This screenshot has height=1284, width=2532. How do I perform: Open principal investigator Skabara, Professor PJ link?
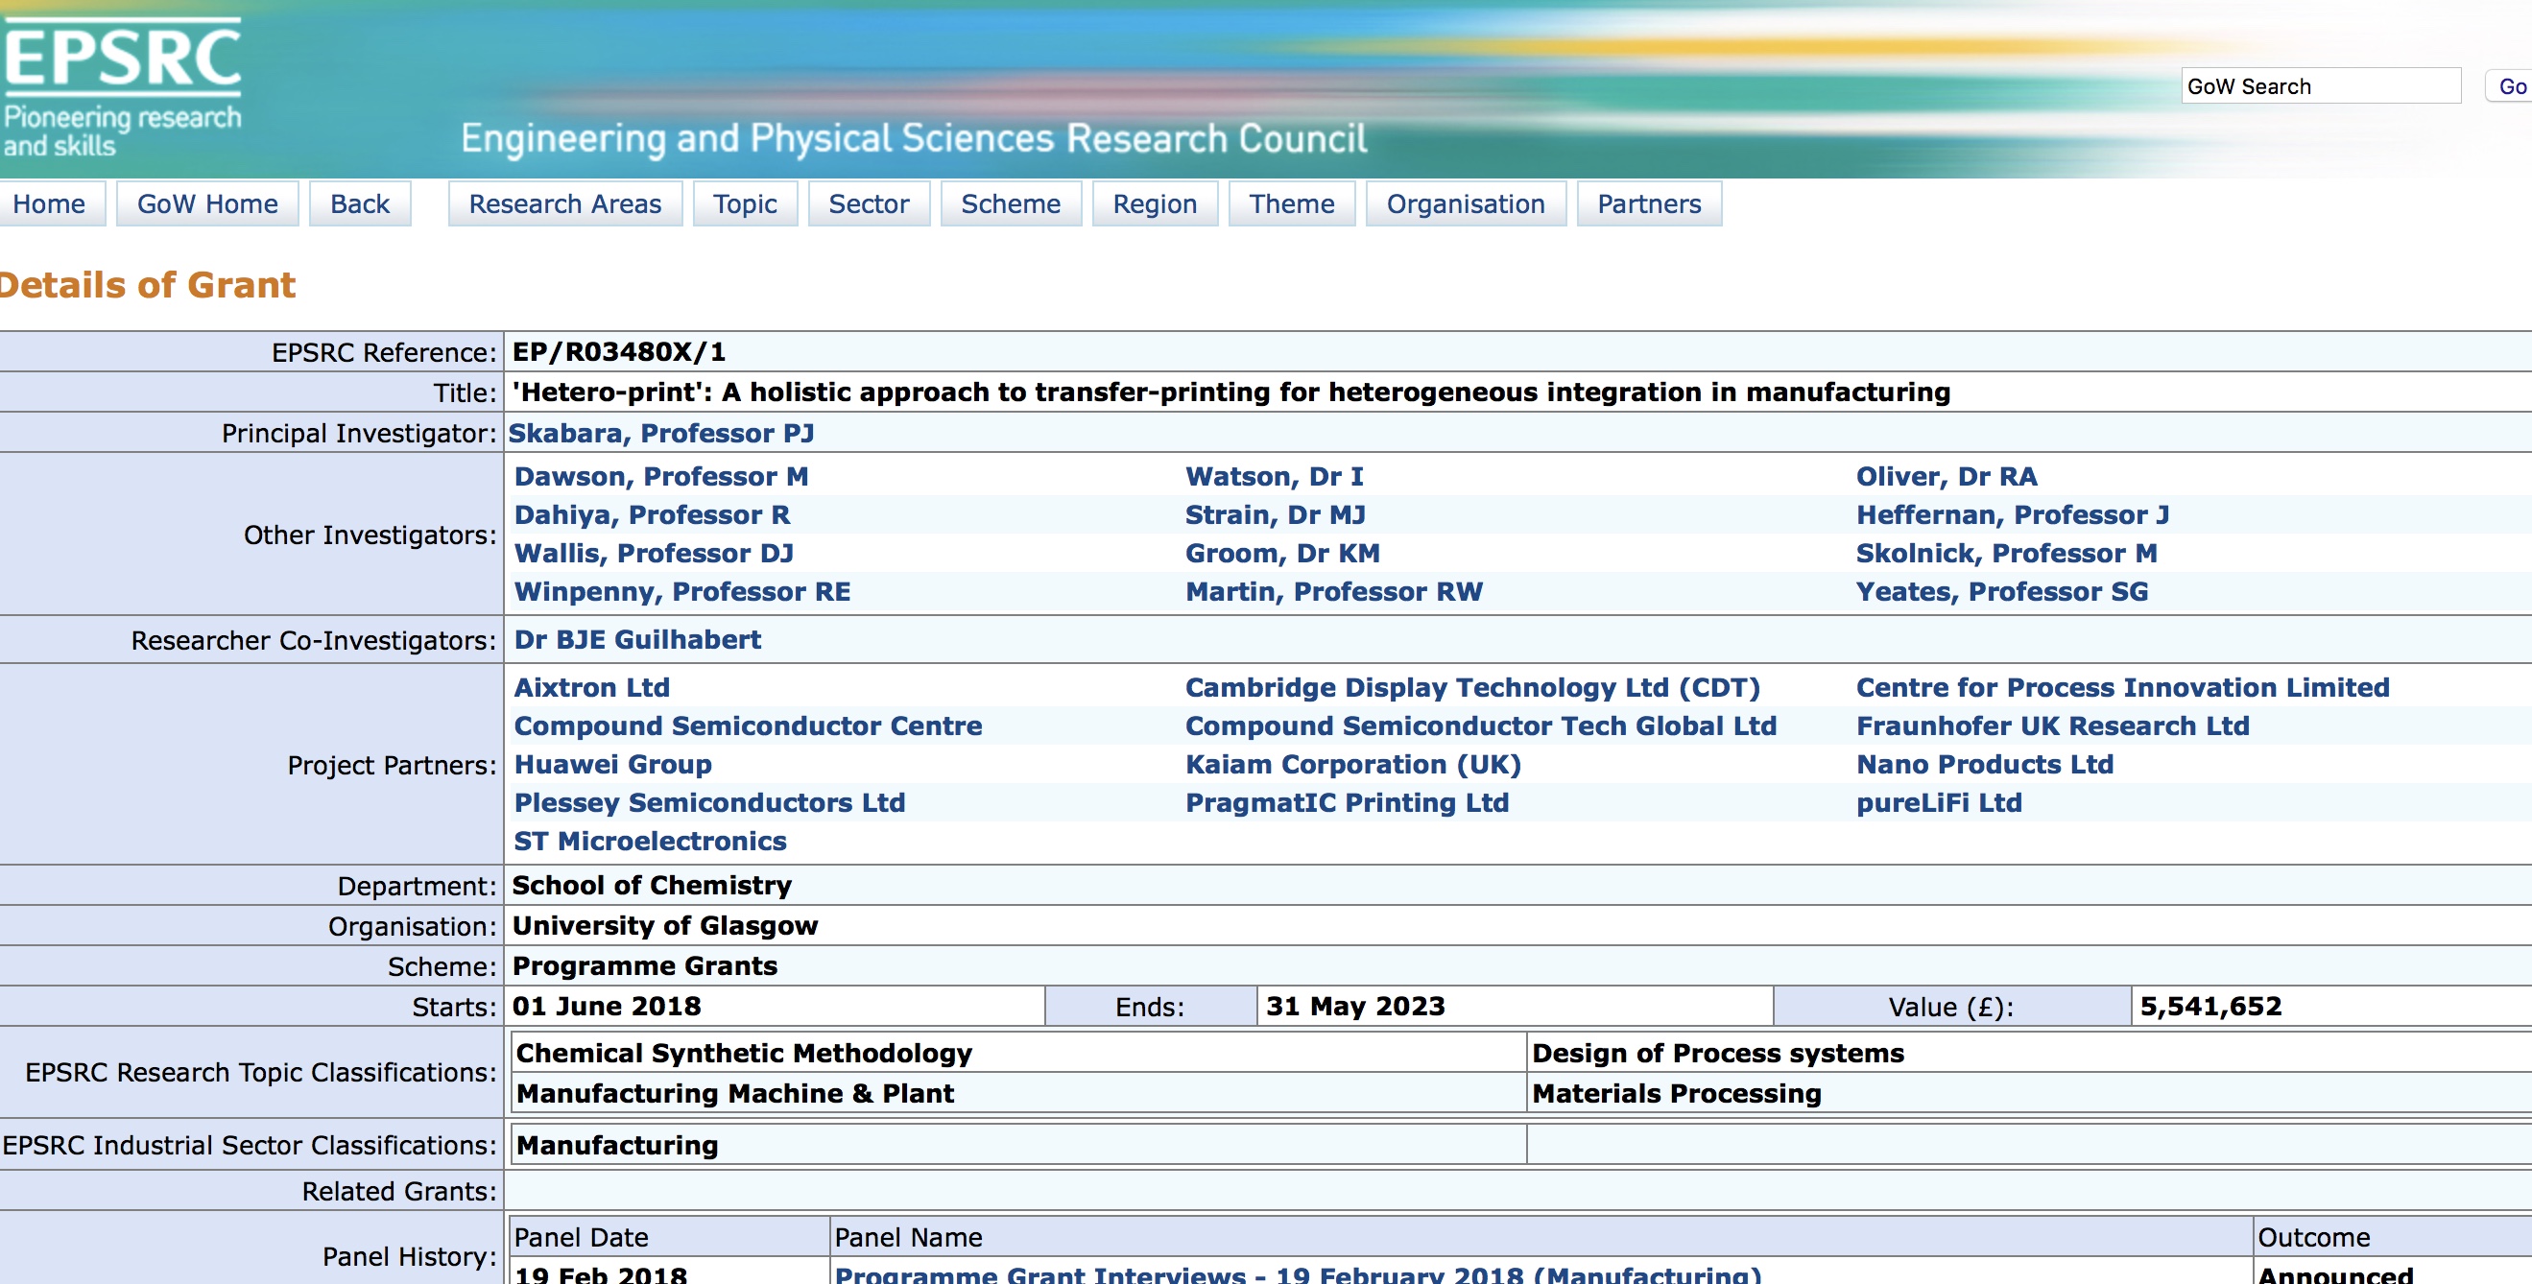[660, 433]
